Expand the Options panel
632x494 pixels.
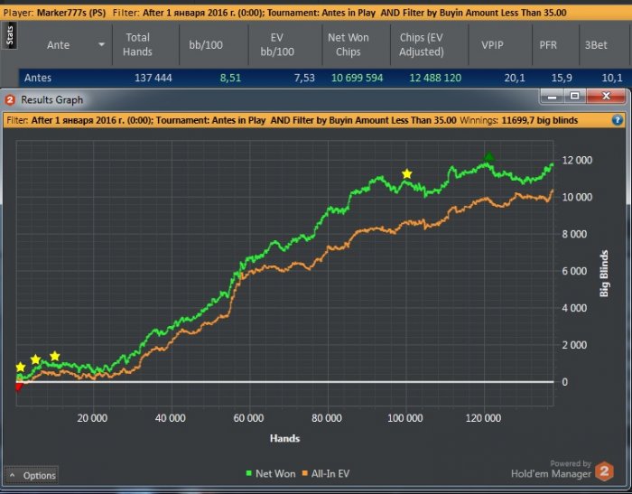click(x=33, y=475)
